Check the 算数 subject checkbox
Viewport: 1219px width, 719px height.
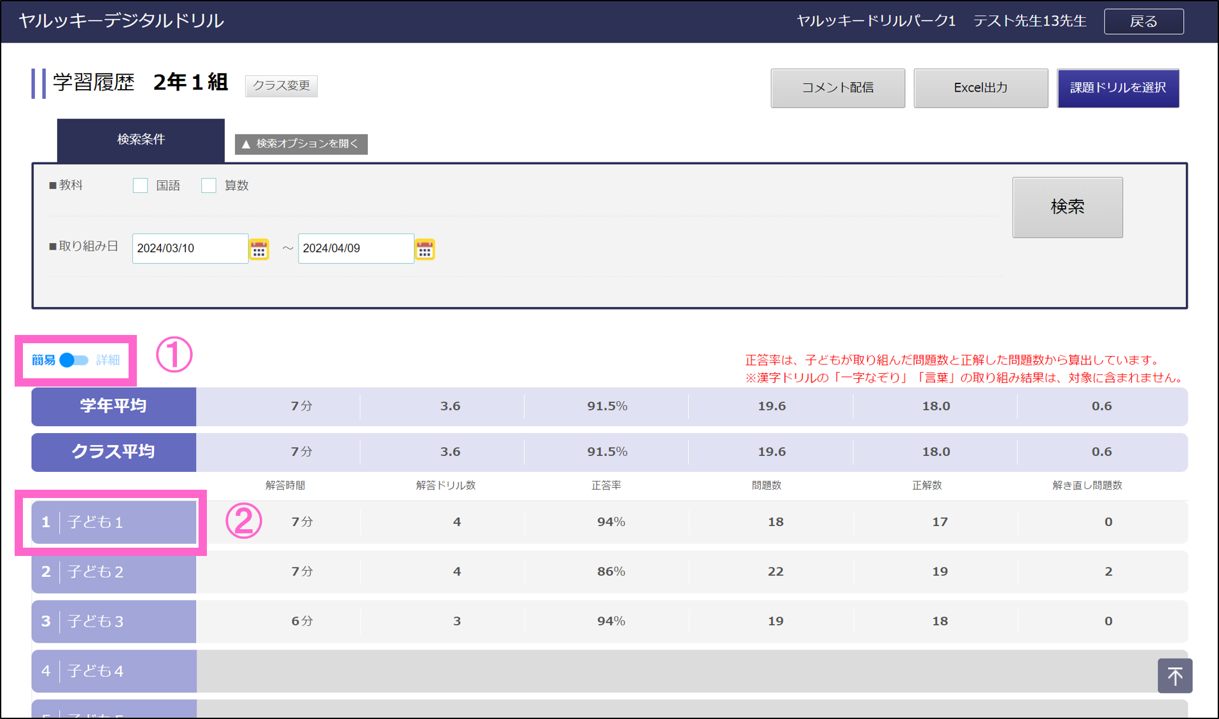(x=209, y=185)
